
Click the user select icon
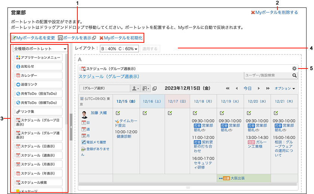[x=134, y=89]
